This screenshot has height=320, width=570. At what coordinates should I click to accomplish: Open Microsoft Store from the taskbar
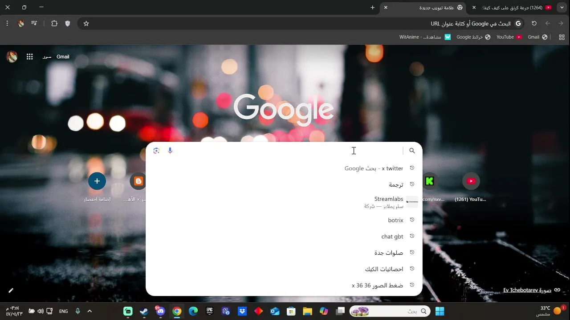click(x=291, y=311)
